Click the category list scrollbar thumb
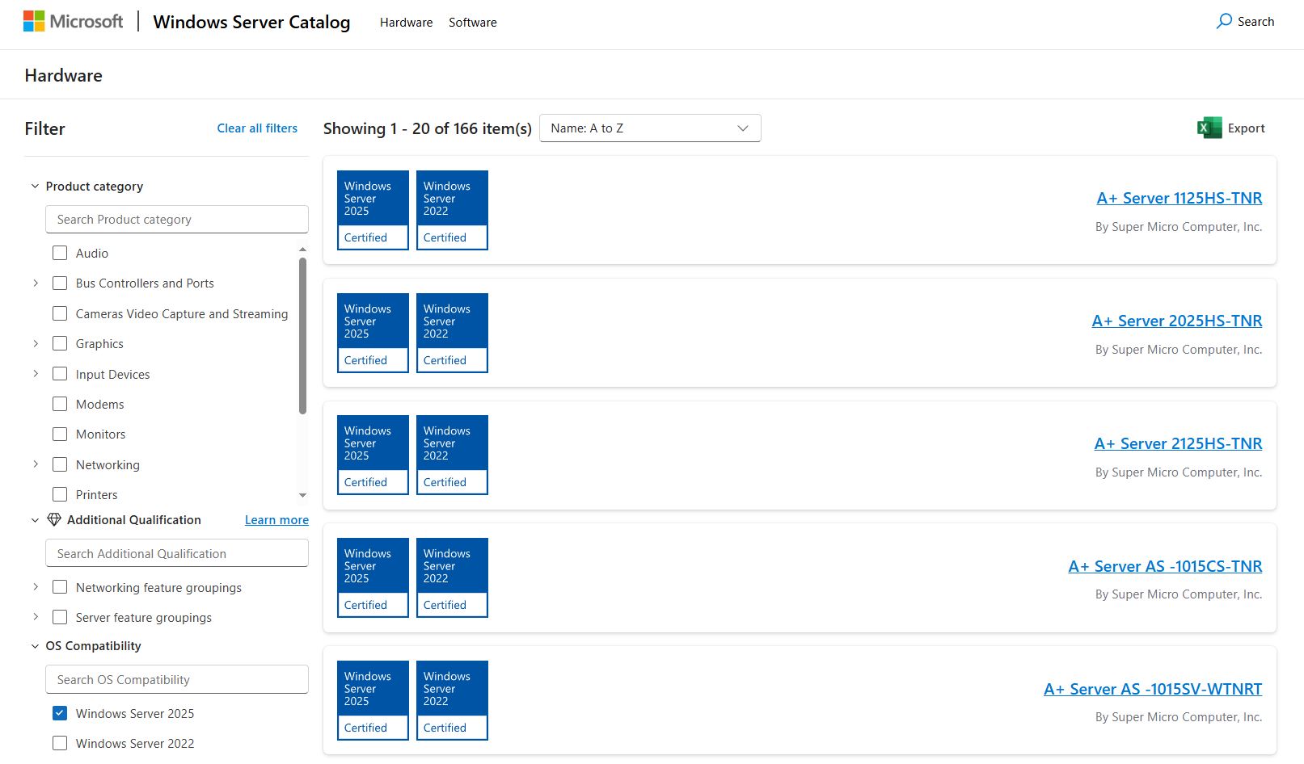 click(303, 335)
